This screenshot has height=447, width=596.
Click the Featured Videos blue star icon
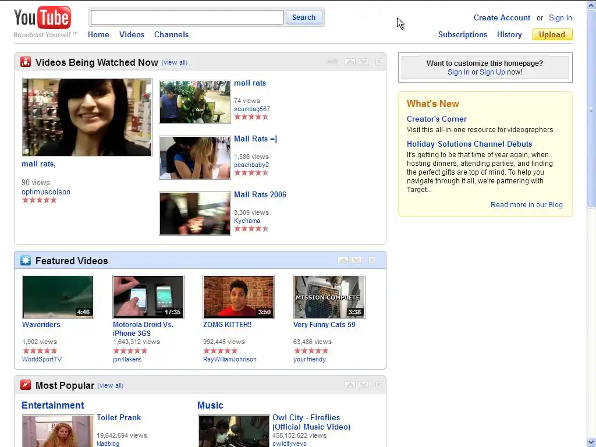point(26,260)
